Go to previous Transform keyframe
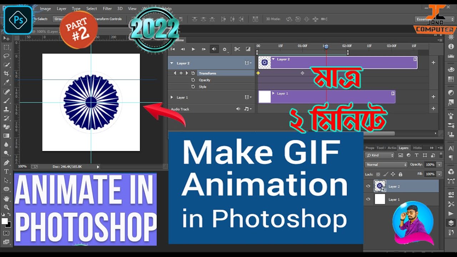The width and height of the screenshot is (457, 257). [175, 73]
